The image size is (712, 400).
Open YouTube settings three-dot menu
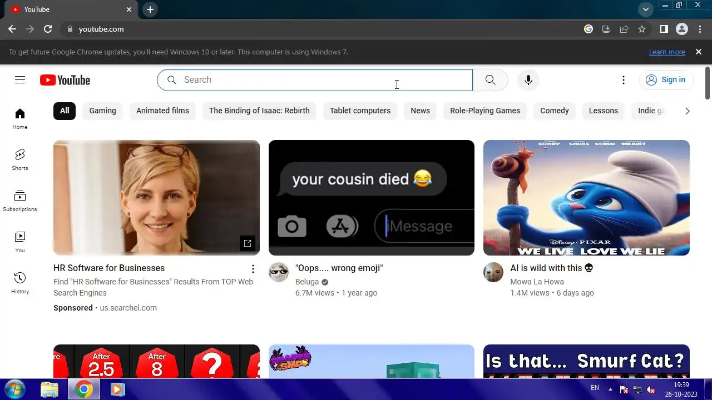tap(624, 80)
